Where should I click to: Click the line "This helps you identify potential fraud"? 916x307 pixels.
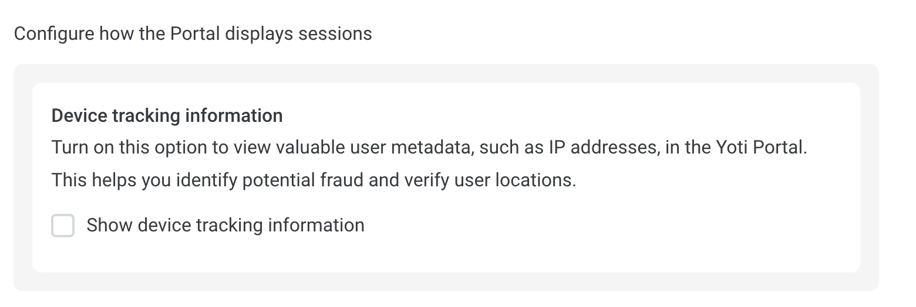[x=314, y=180]
